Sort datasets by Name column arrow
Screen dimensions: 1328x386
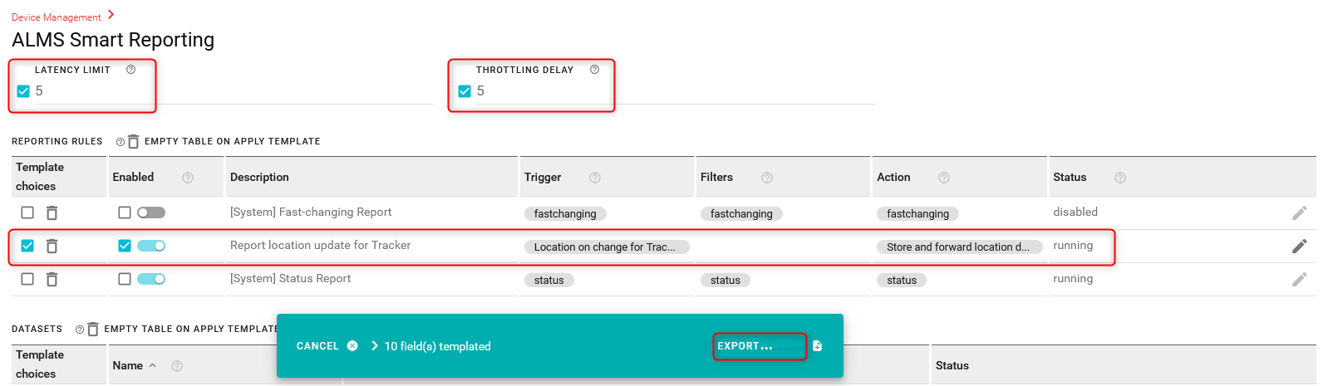pos(153,366)
